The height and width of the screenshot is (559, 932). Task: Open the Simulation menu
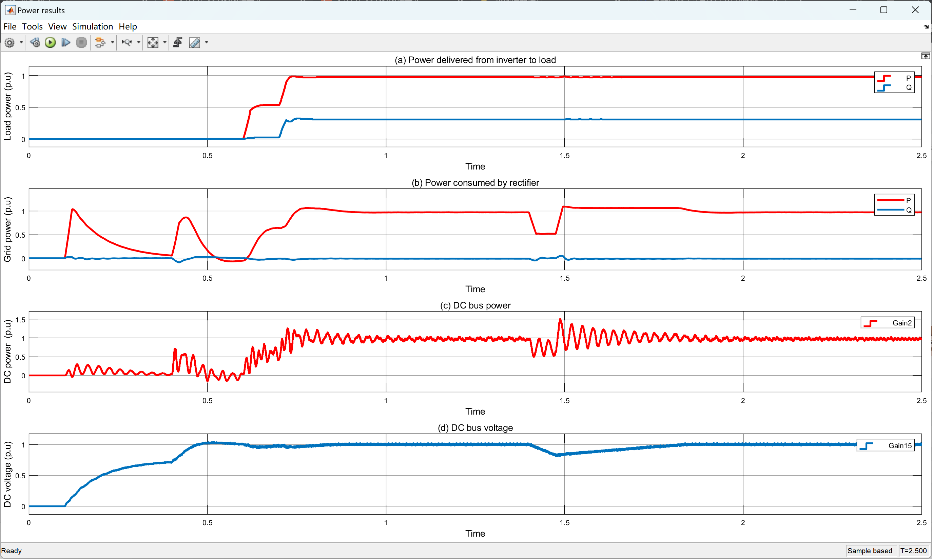click(x=92, y=26)
